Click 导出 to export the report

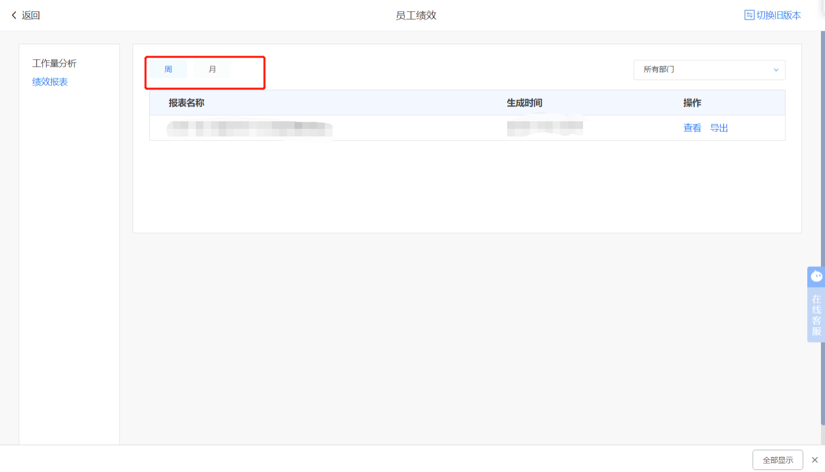[719, 128]
